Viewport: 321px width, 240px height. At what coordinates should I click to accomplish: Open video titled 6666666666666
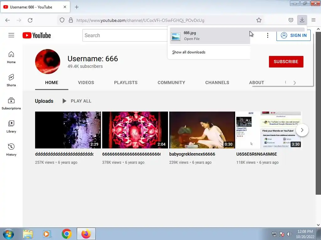[x=131, y=154]
